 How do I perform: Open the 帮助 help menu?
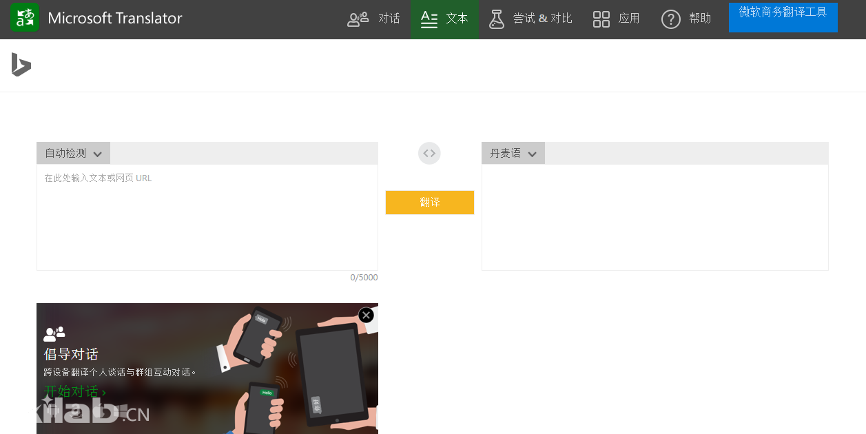[686, 19]
